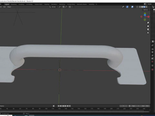Image resolution: width=155 pixels, height=116 pixels.
Task: Open the Object menu in viewport header
Action: (x=9, y=7)
